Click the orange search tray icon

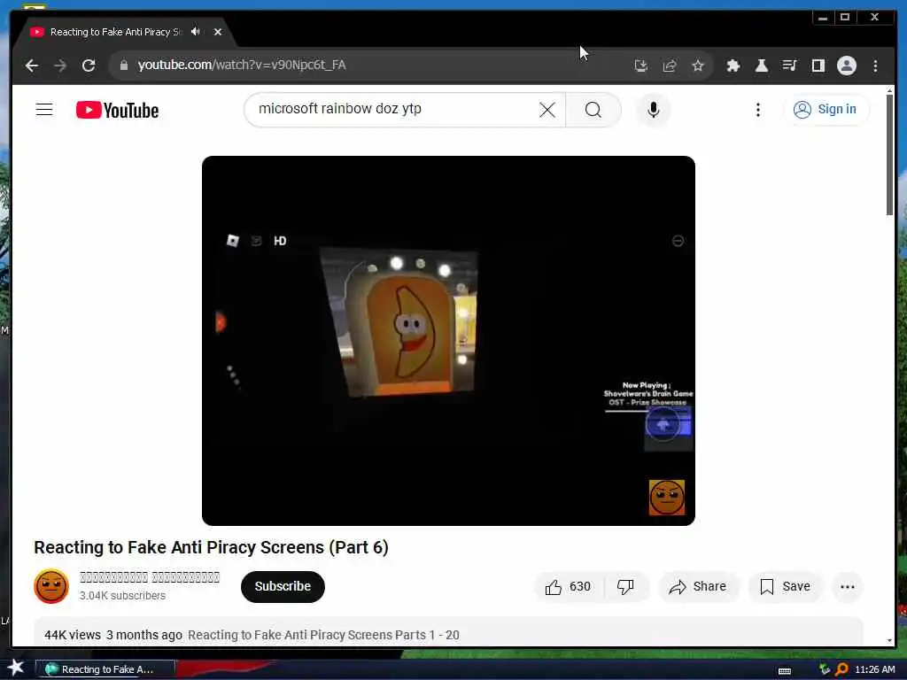pos(841,669)
